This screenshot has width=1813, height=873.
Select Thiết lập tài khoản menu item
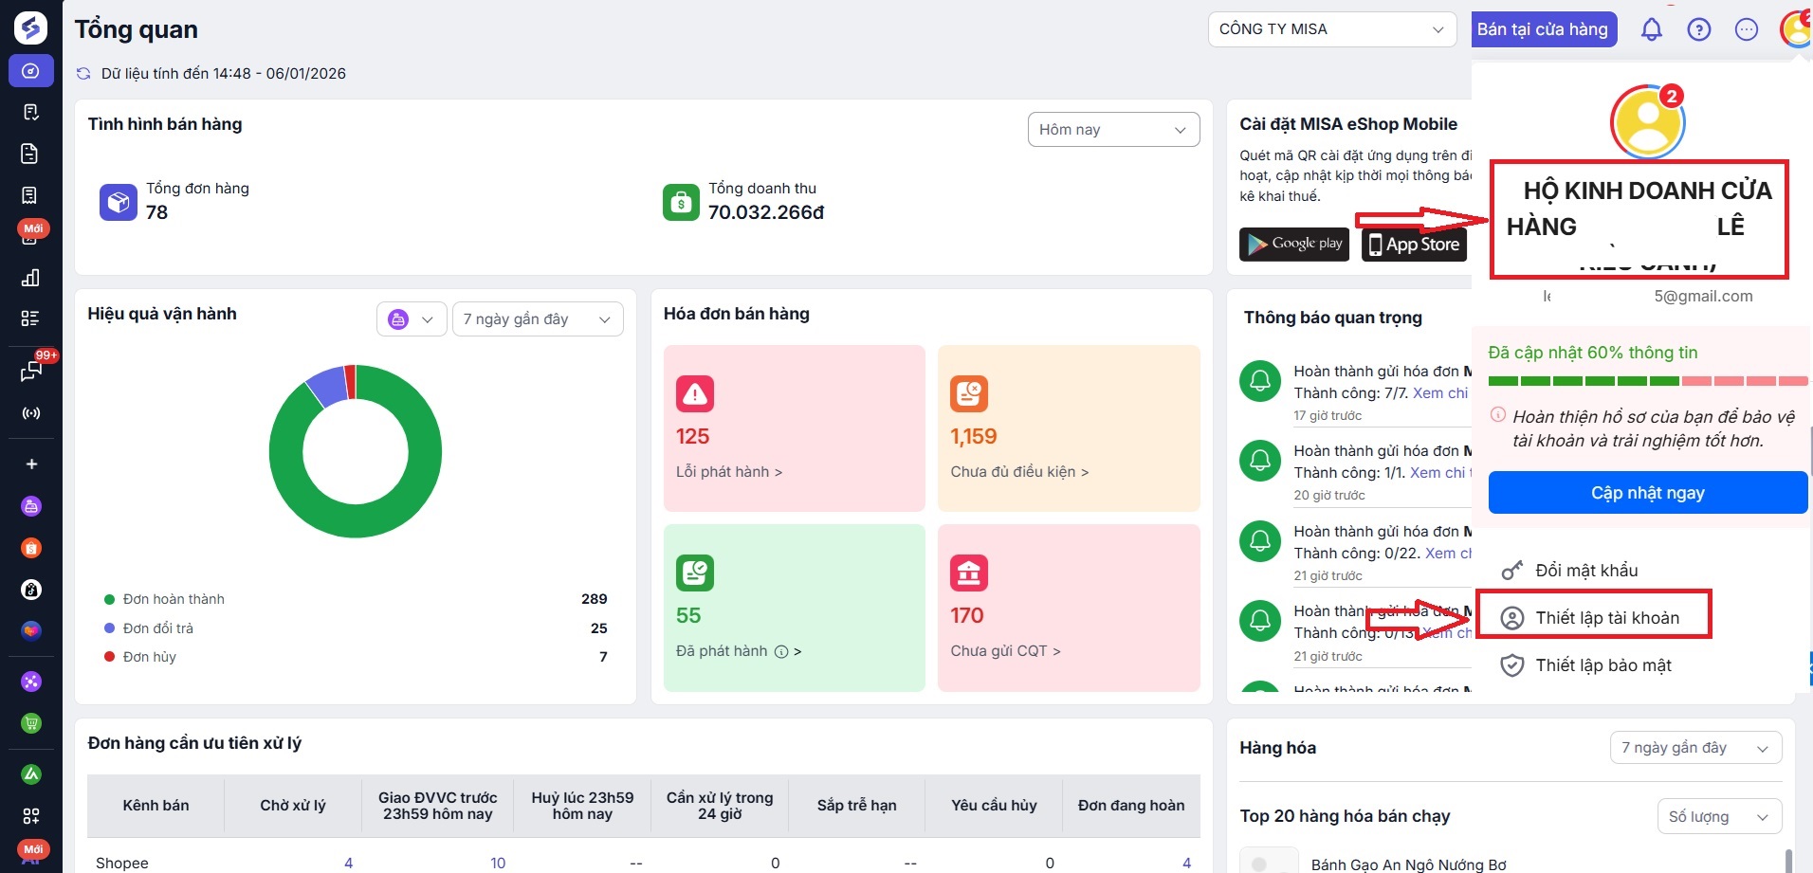[1606, 618]
